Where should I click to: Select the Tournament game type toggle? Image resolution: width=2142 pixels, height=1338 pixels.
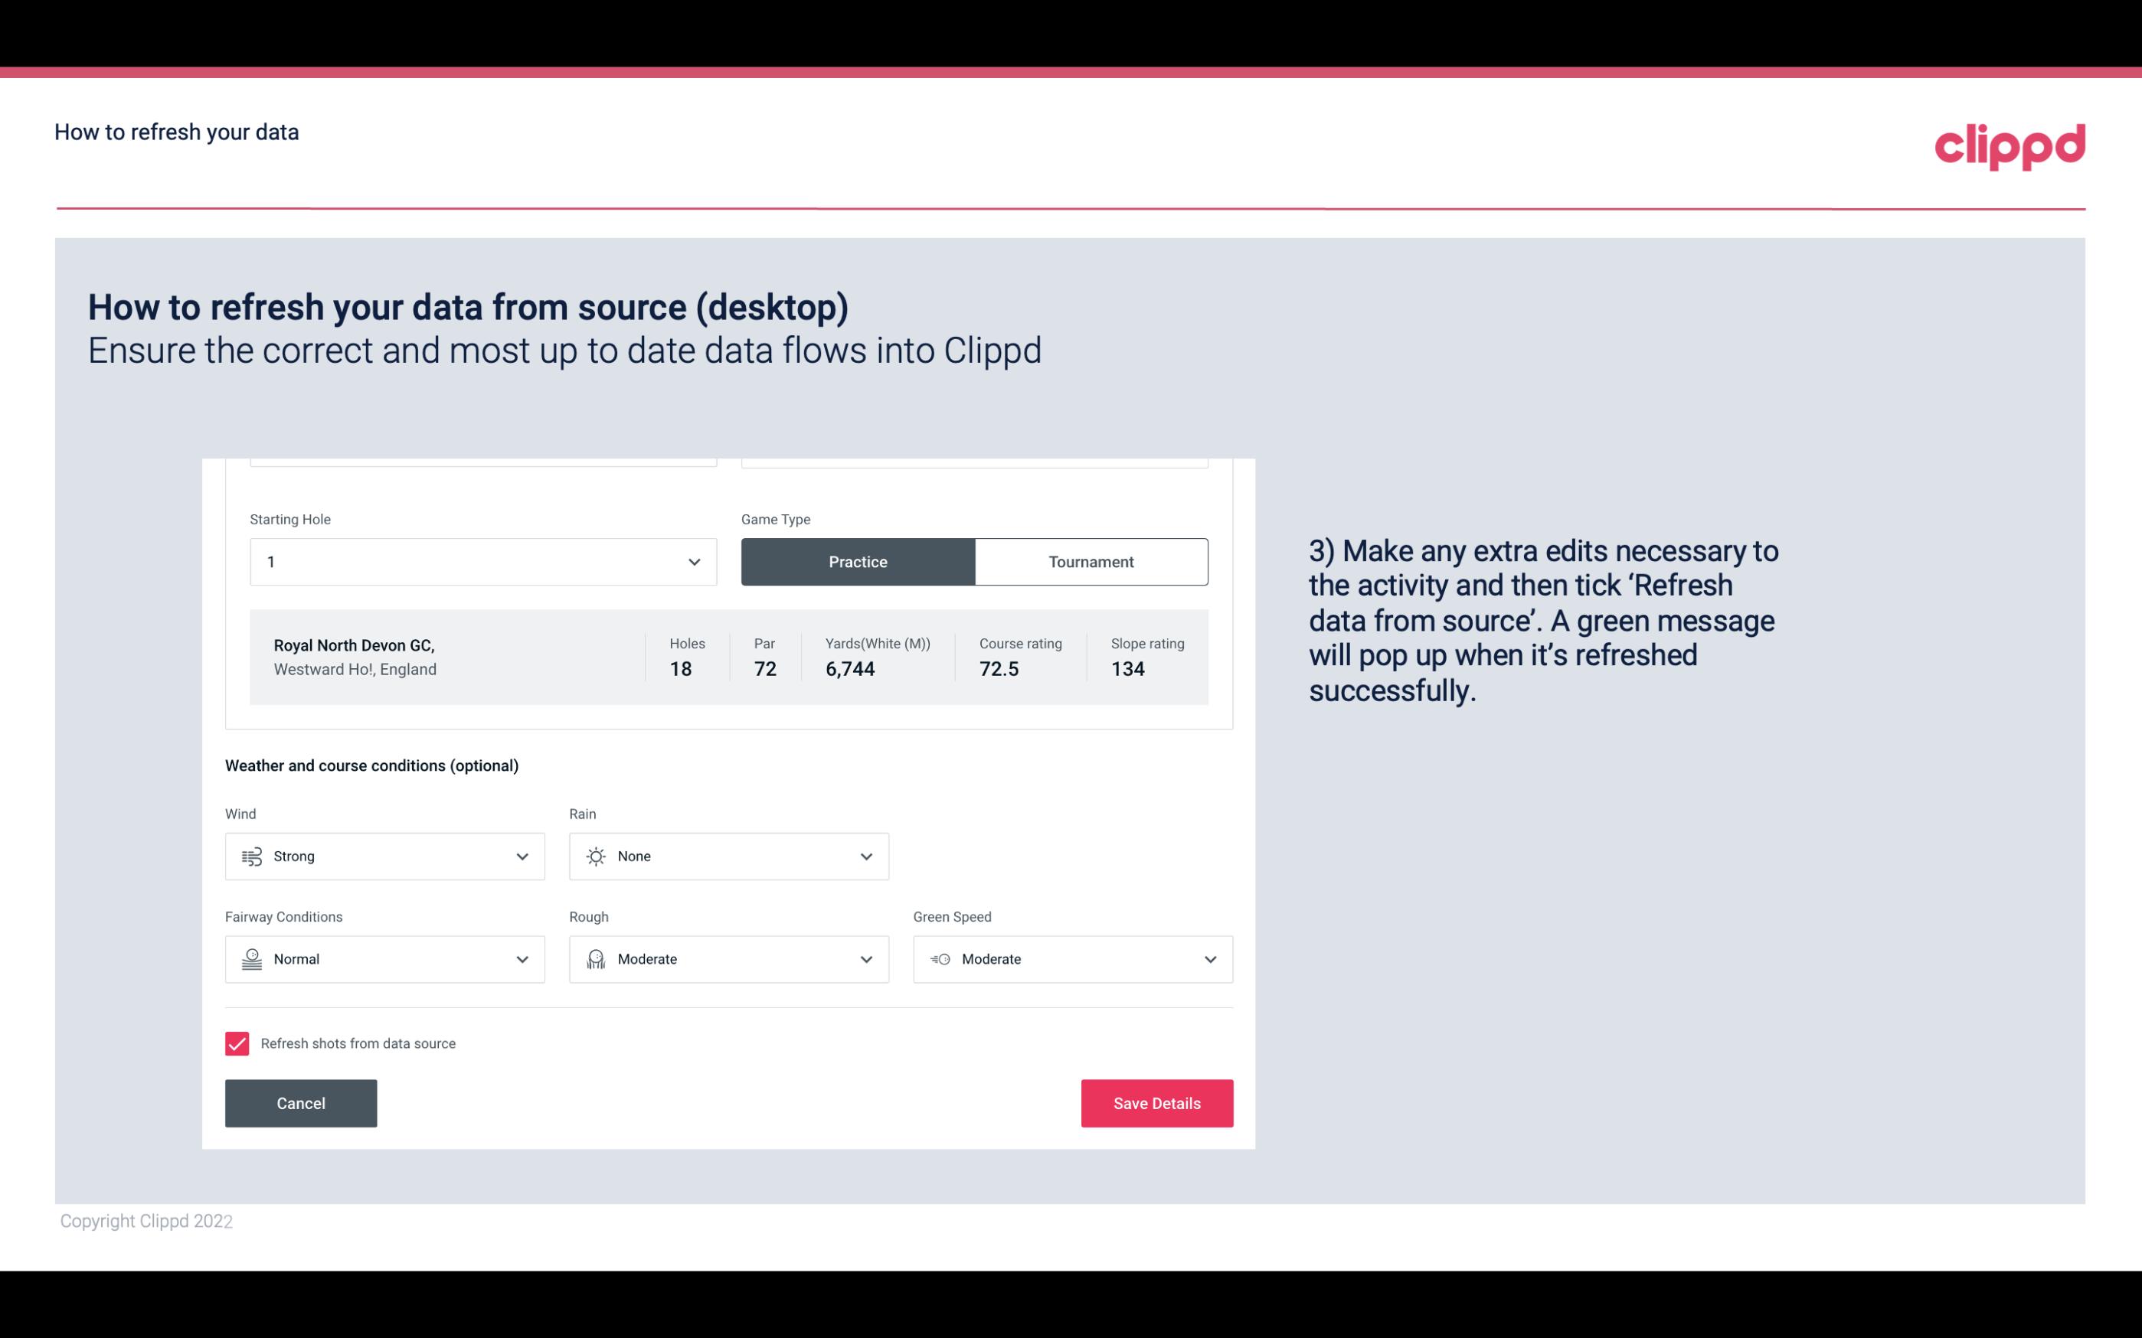1091,561
